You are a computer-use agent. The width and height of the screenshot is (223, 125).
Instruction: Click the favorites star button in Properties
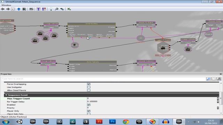[214, 79]
